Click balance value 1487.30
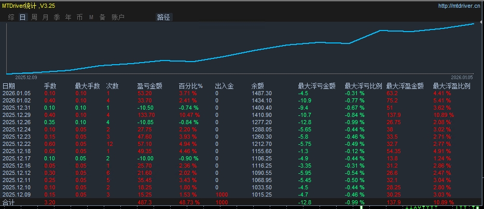The image size is (484, 209). (x=262, y=93)
